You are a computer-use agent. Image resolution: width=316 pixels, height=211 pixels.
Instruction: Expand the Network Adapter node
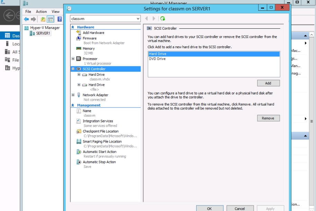[73, 95]
